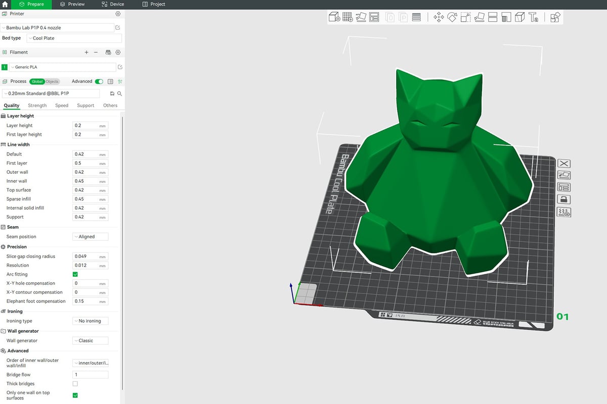The height and width of the screenshot is (404, 607).
Task: Remove all objects from plate 01
Action: pos(564,163)
